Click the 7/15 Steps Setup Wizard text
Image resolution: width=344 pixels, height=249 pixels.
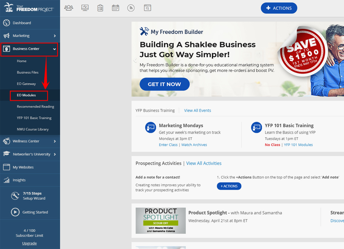pyautogui.click(x=34, y=196)
